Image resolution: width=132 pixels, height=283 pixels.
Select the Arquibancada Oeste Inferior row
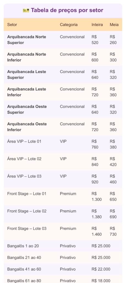tap(63, 127)
